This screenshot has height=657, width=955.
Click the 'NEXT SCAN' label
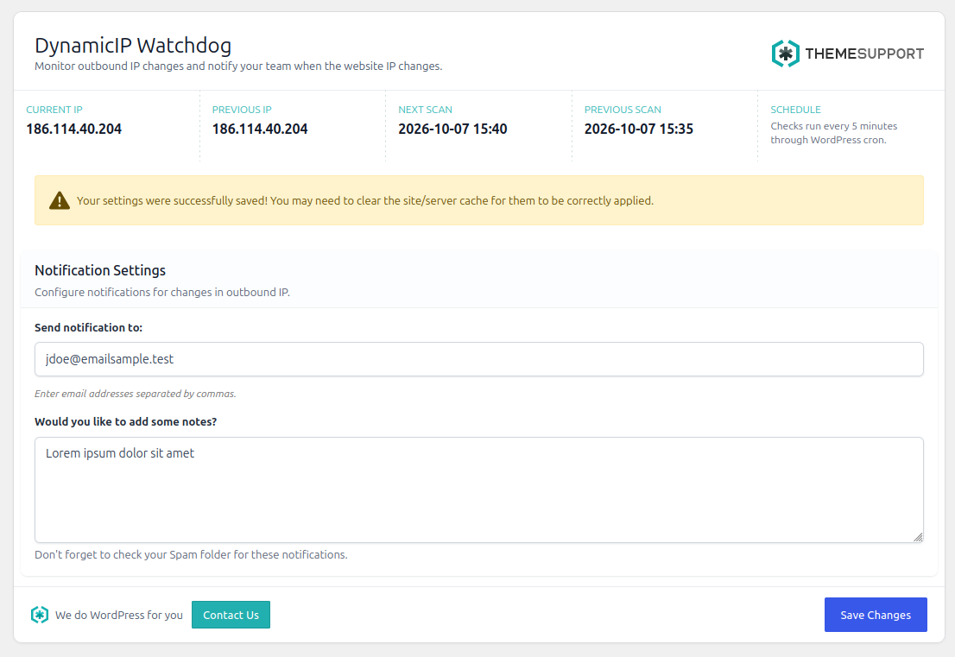(x=425, y=110)
